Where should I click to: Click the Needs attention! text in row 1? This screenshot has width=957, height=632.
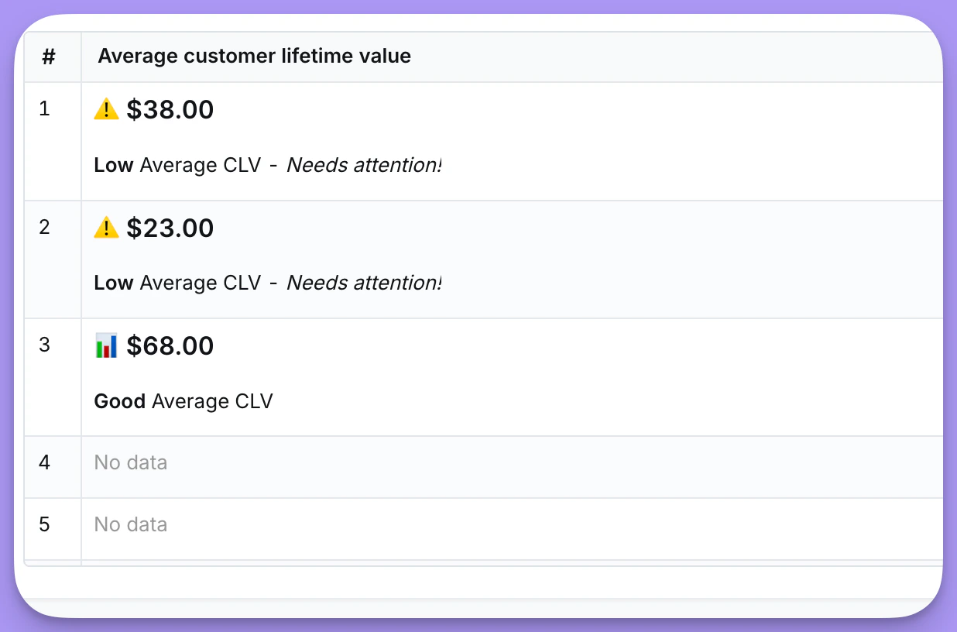364,164
